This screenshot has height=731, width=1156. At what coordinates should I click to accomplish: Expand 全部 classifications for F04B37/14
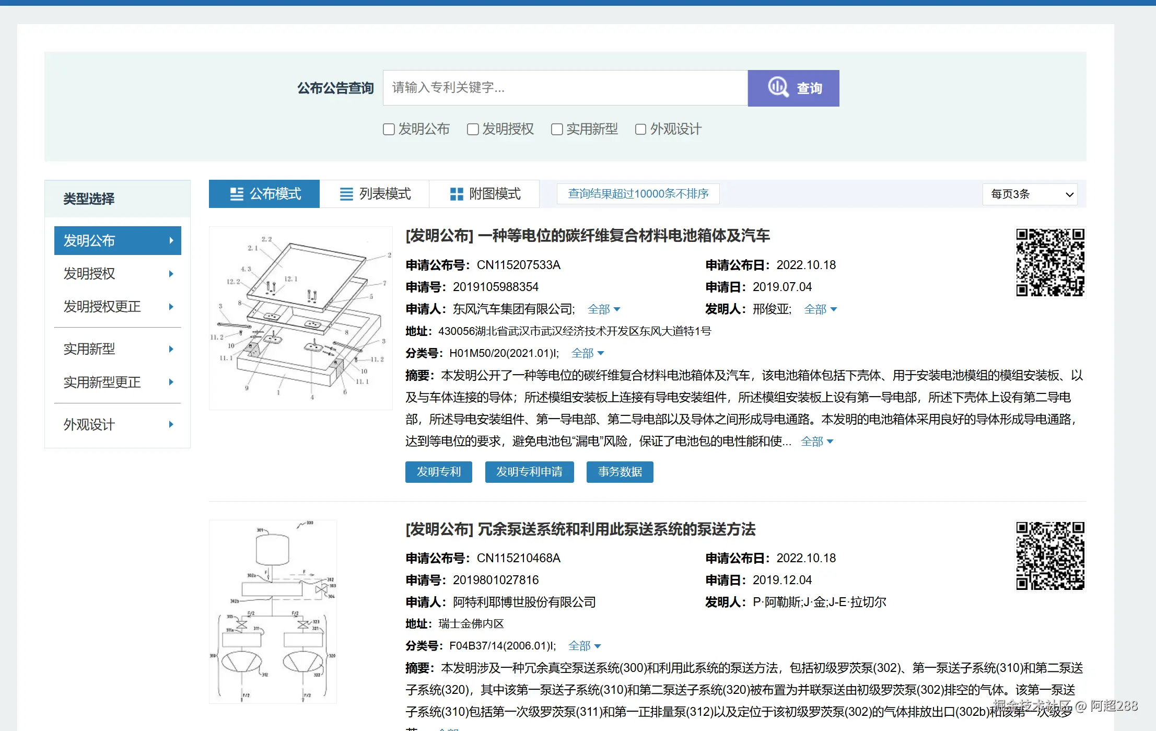(585, 646)
